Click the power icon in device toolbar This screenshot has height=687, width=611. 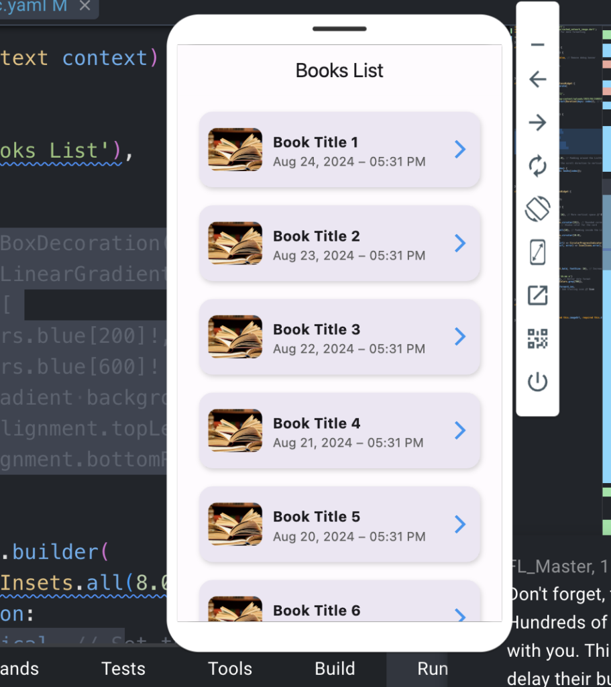coord(537,382)
